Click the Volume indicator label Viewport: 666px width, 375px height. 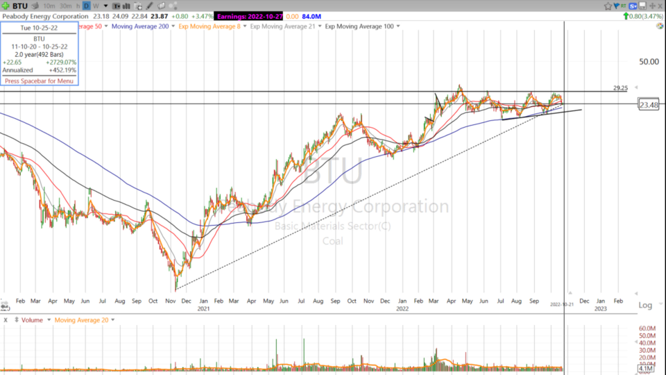click(x=32, y=319)
